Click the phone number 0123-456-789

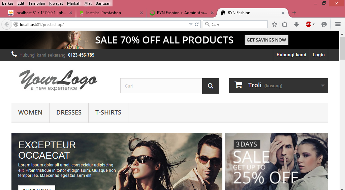click(81, 55)
